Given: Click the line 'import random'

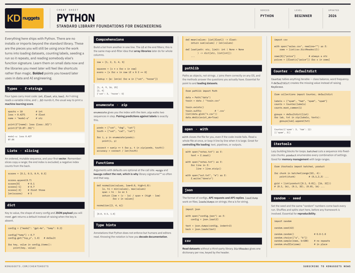Looking at the screenshot, I should click(x=283, y=221).
